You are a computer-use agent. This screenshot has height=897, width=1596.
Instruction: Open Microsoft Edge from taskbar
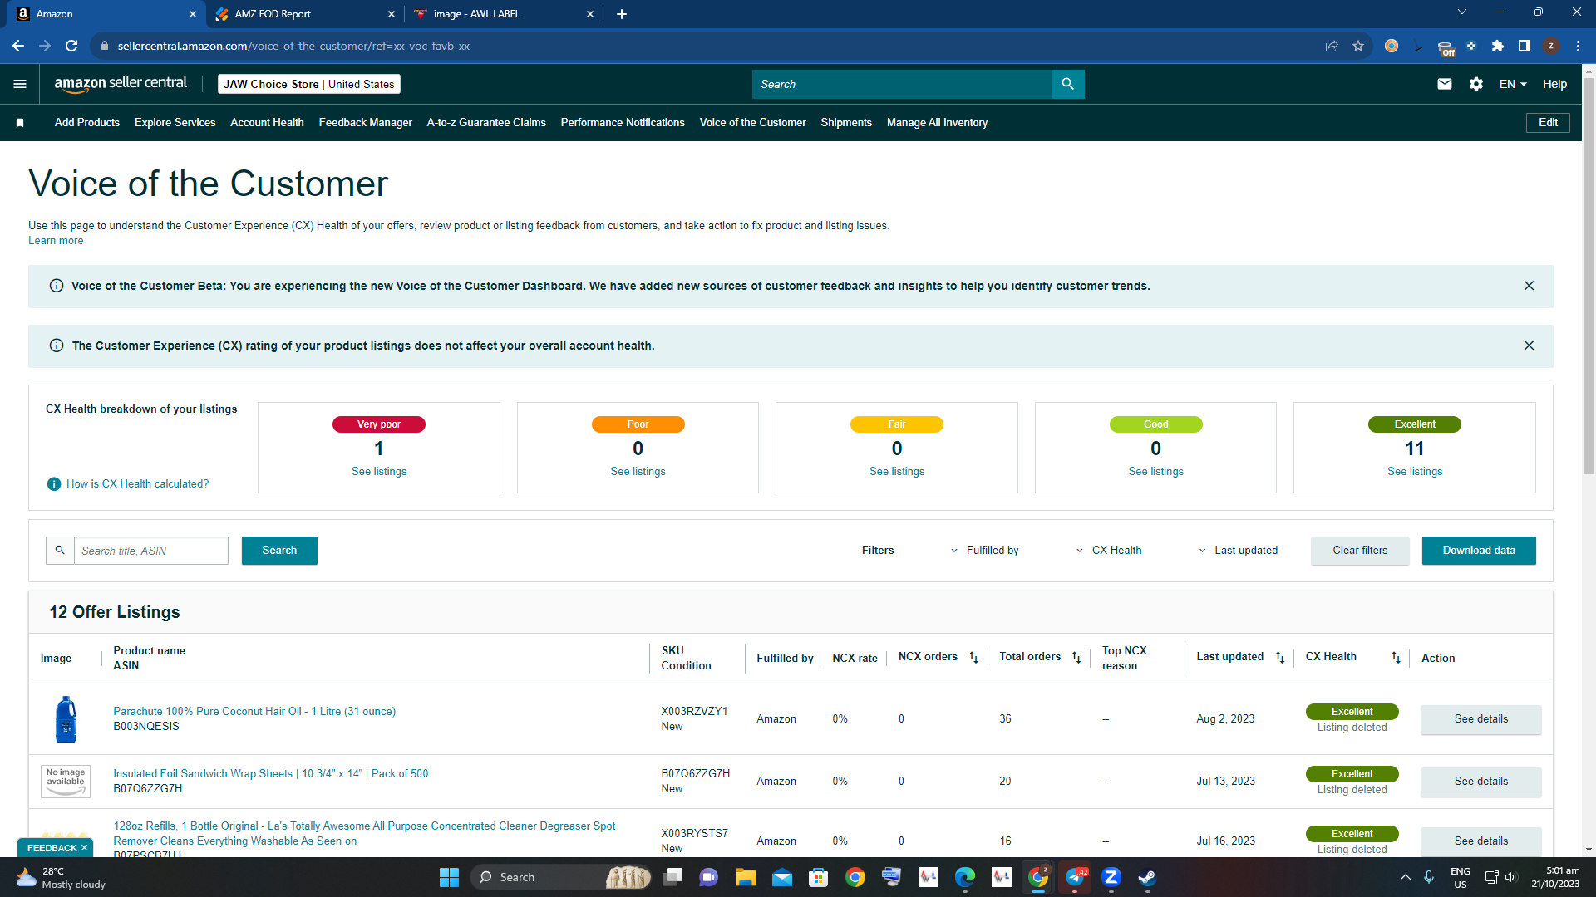click(965, 877)
